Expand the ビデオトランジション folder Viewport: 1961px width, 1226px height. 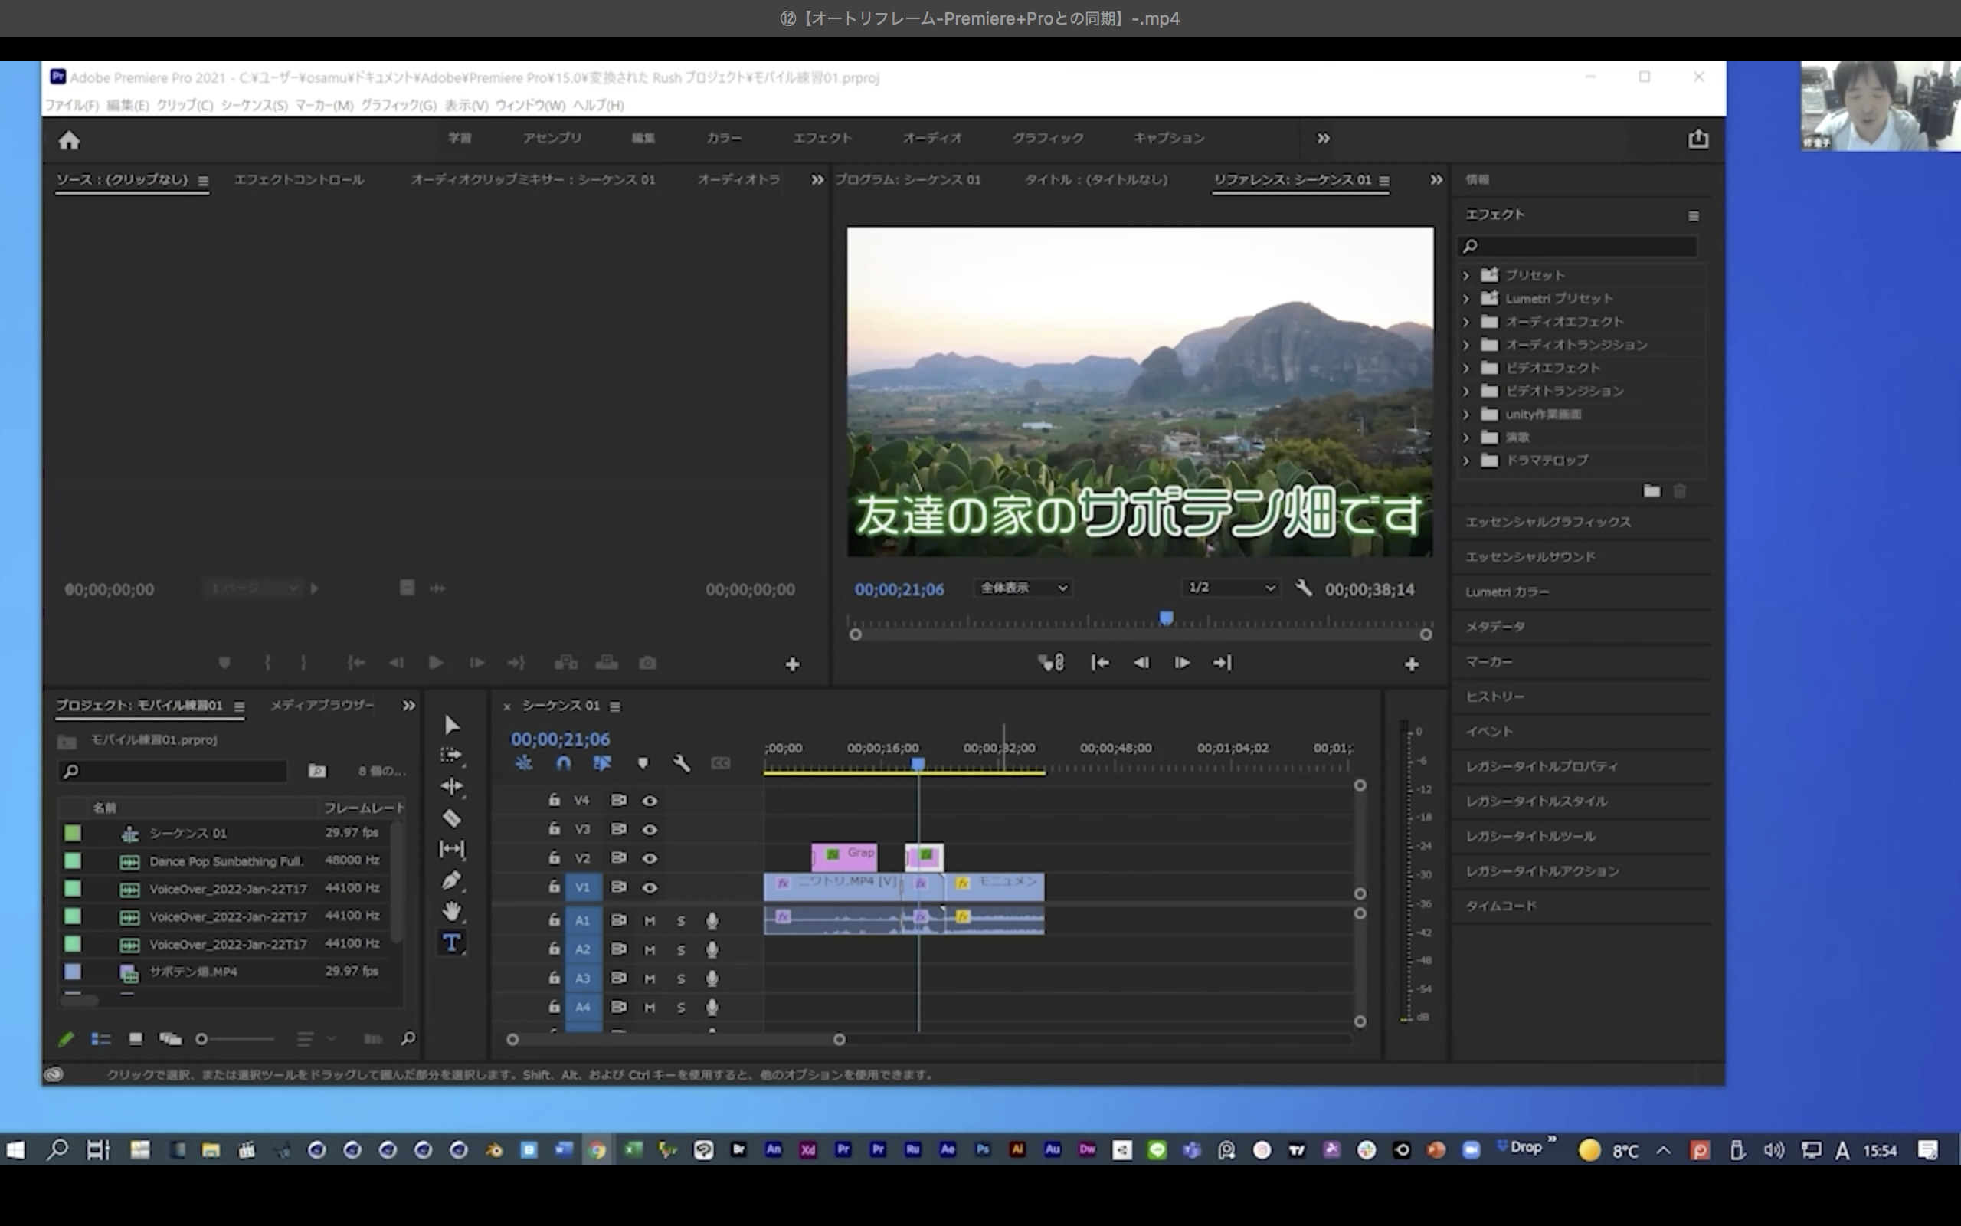tap(1466, 392)
